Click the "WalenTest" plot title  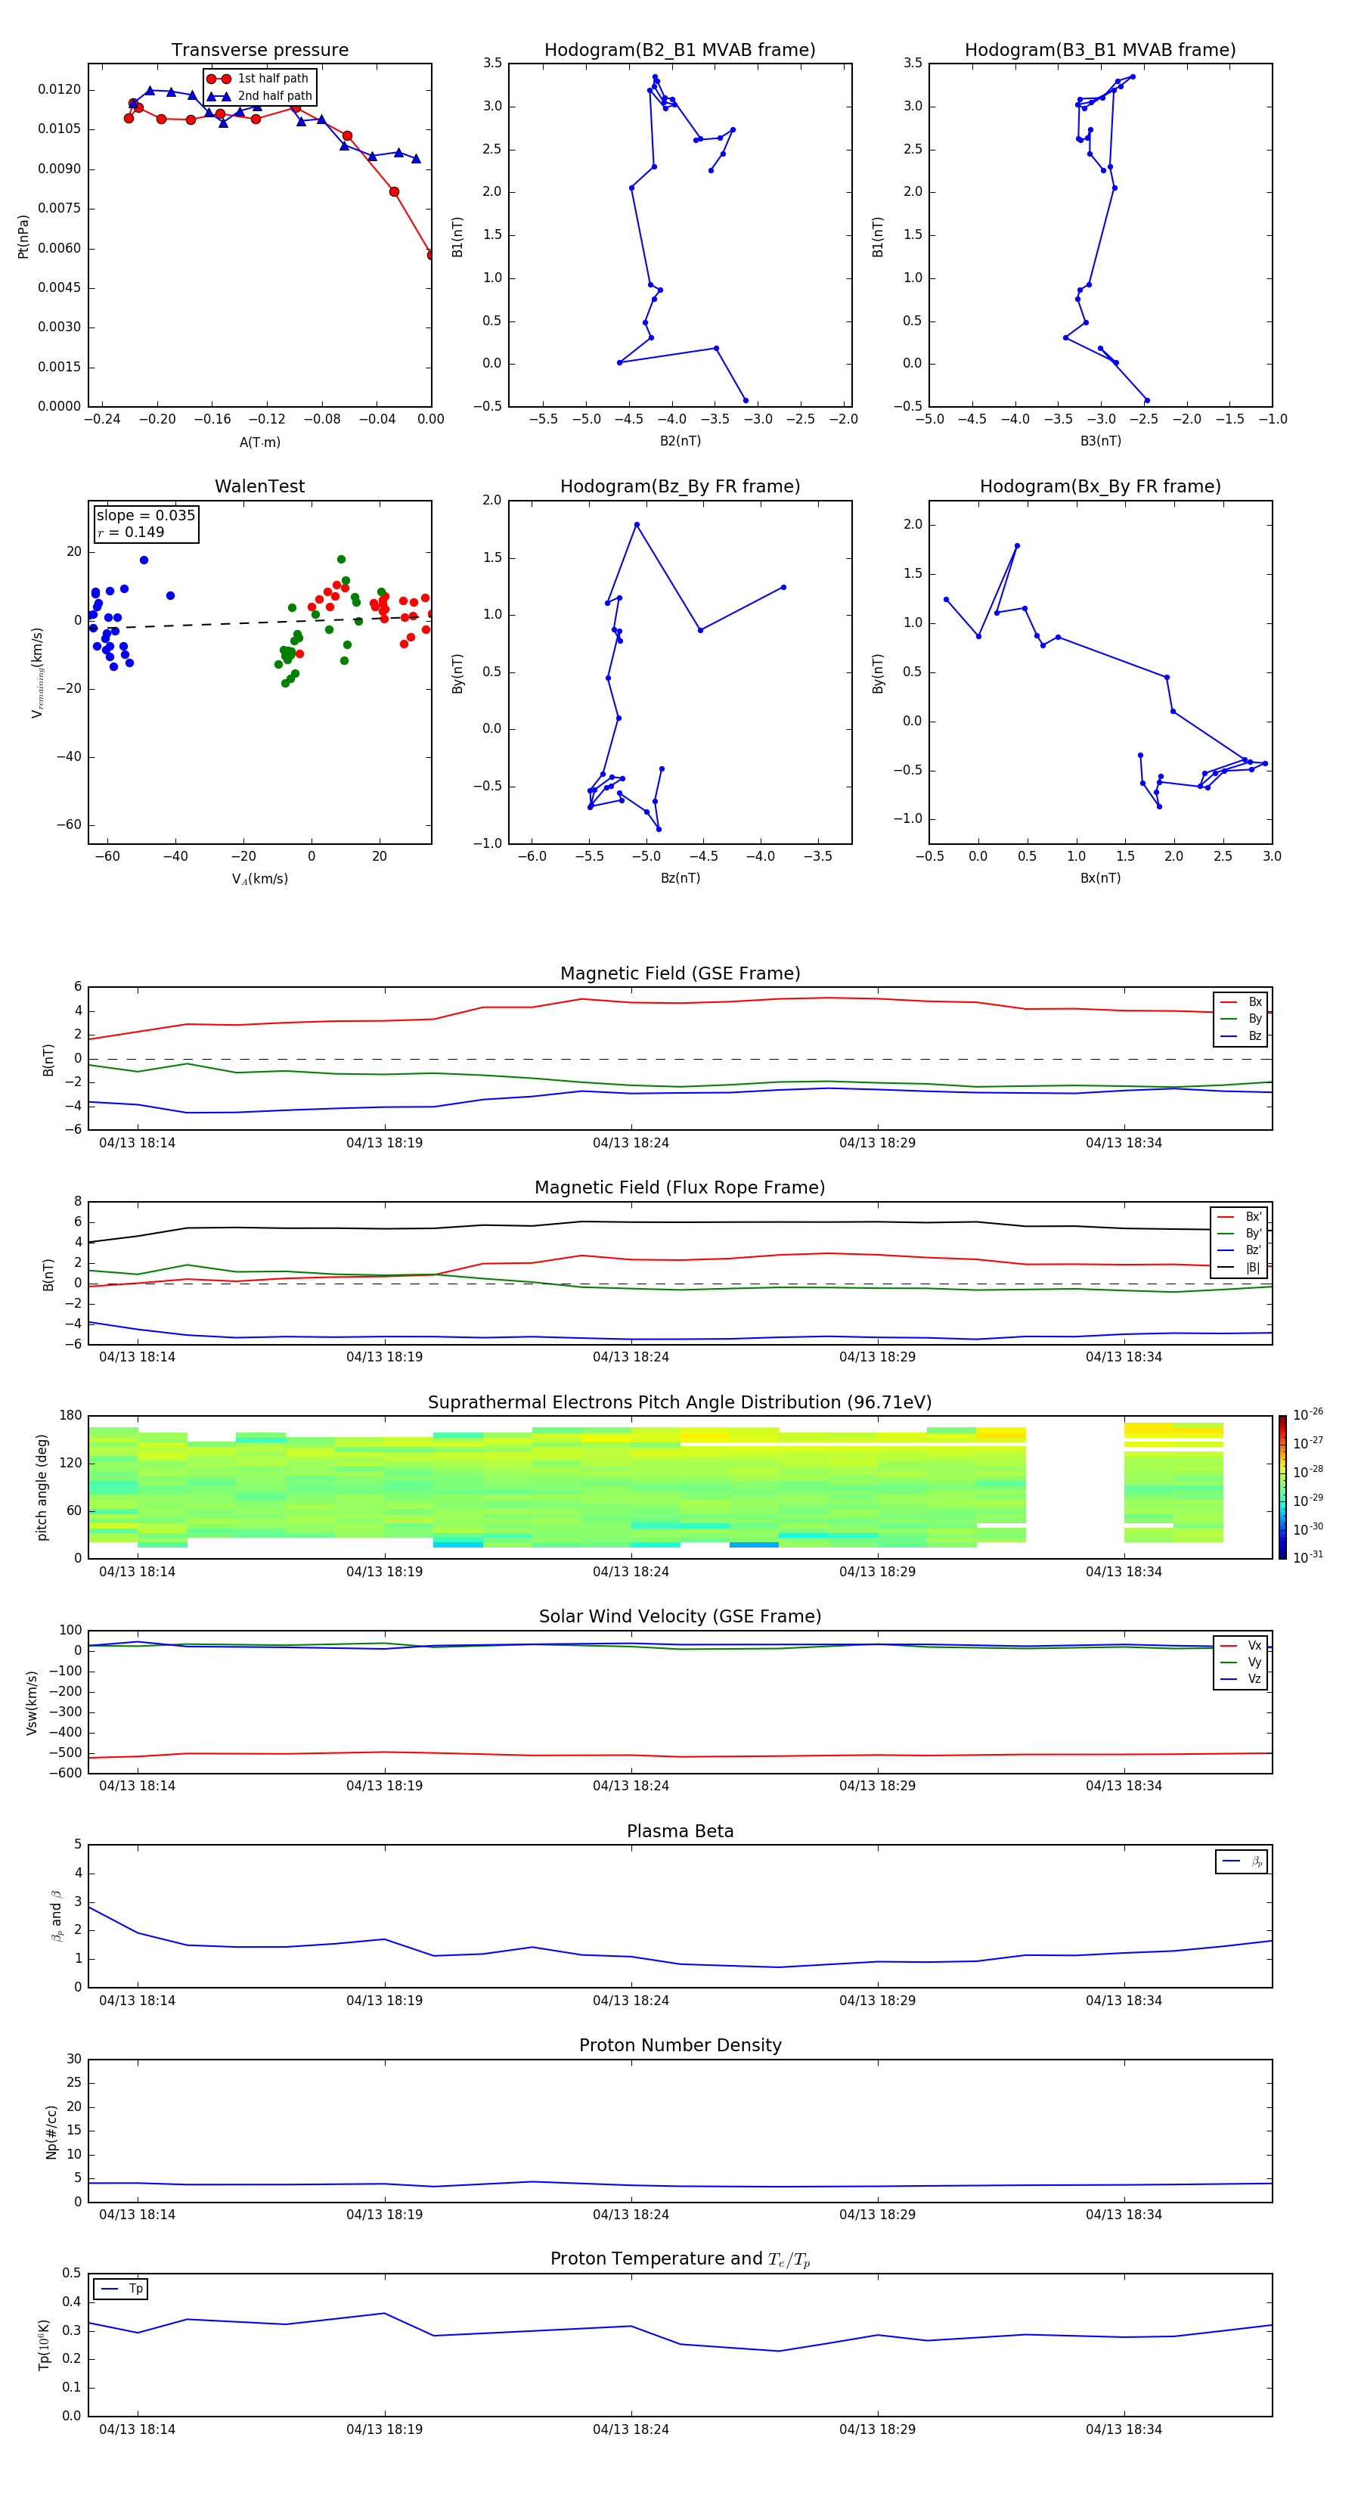click(259, 486)
